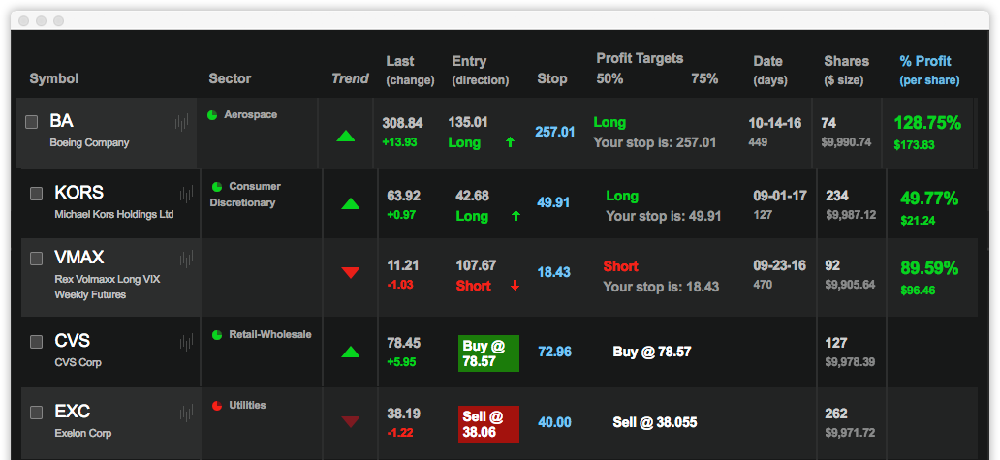Click the share size $9,978.39
Viewport: 1000px width, 460px height.
coord(850,362)
